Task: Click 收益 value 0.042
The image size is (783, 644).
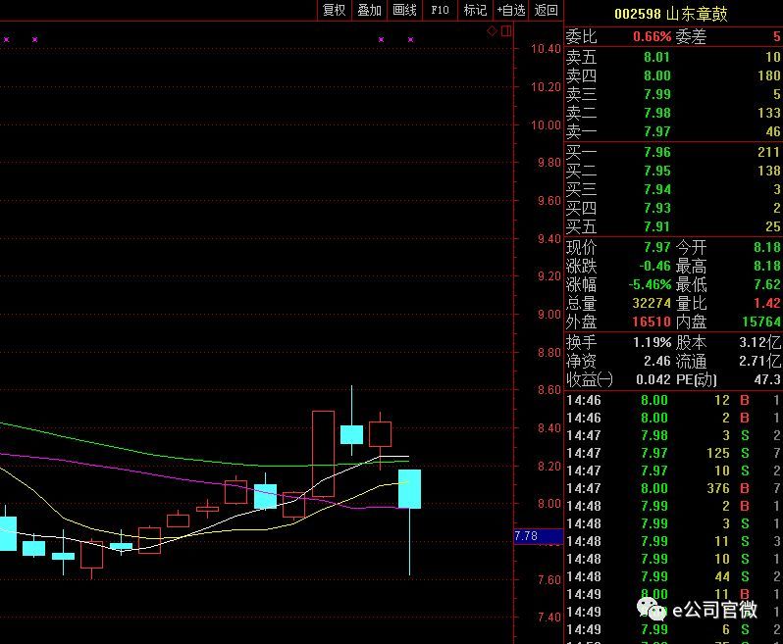Action: [x=653, y=379]
